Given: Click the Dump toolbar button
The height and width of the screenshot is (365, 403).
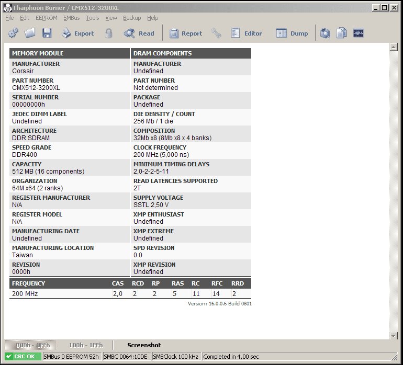Looking at the screenshot, I should coord(292,33).
